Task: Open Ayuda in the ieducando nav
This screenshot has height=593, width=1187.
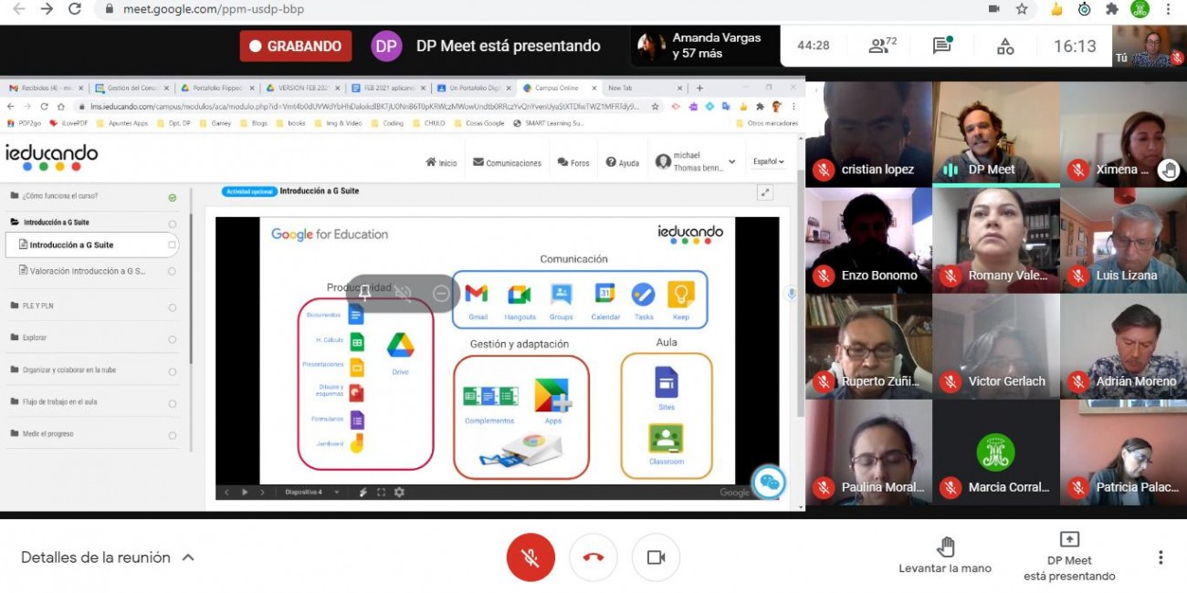Action: coord(623,162)
